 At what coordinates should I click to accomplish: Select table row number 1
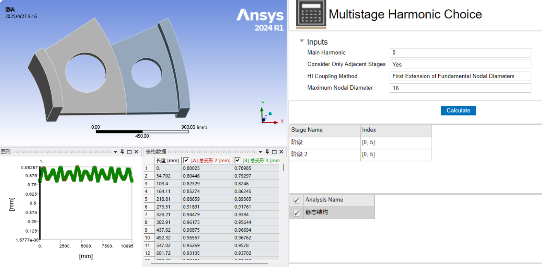[x=149, y=168]
